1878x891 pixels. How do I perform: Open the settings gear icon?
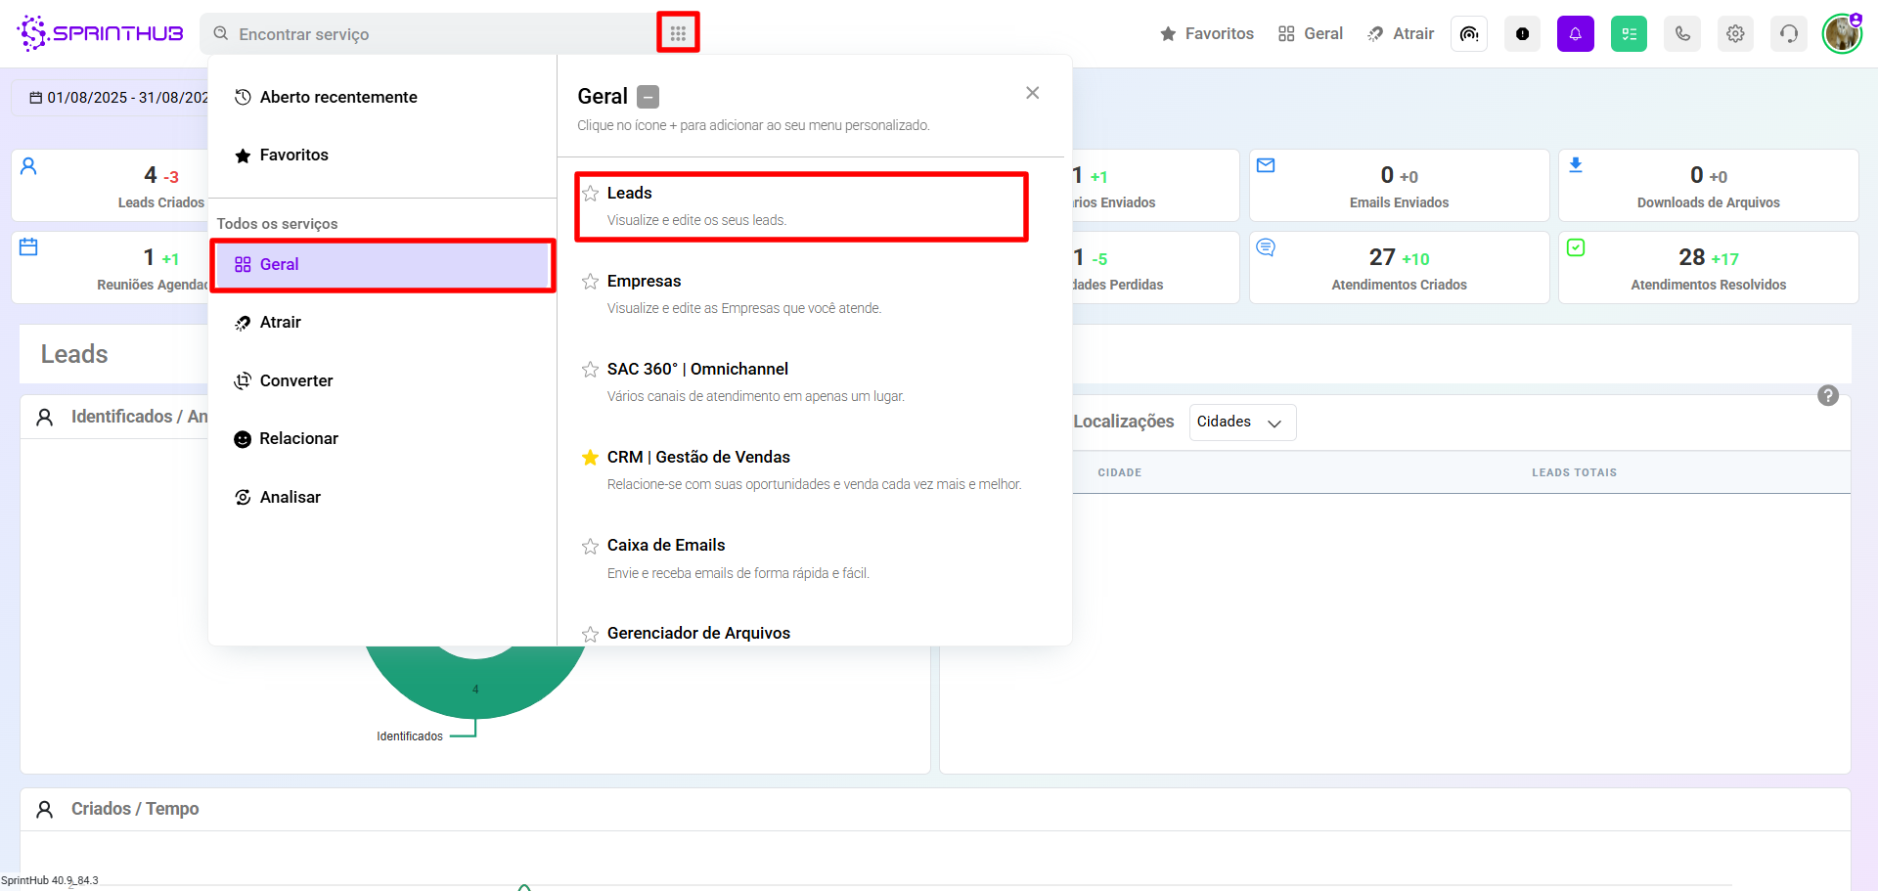[1735, 34]
